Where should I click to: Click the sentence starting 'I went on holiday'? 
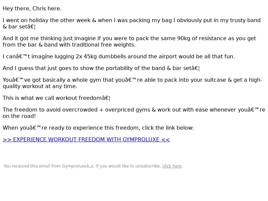coord(132,23)
